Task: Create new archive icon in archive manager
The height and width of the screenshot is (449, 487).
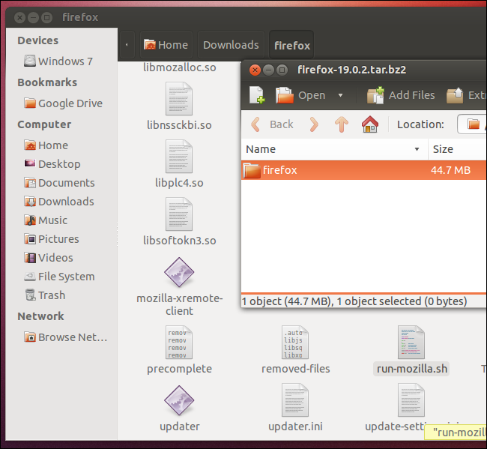Action: pos(257,95)
